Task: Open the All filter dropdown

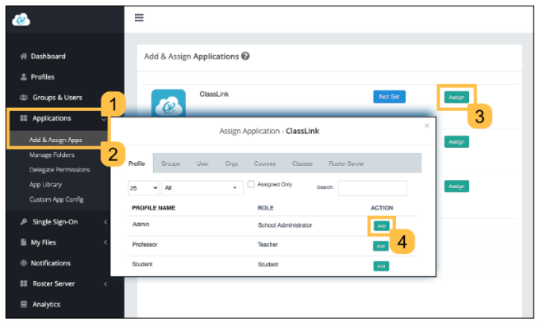Action: pos(202,187)
